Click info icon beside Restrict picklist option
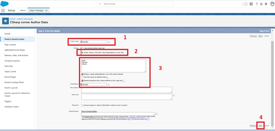 (x=124, y=81)
